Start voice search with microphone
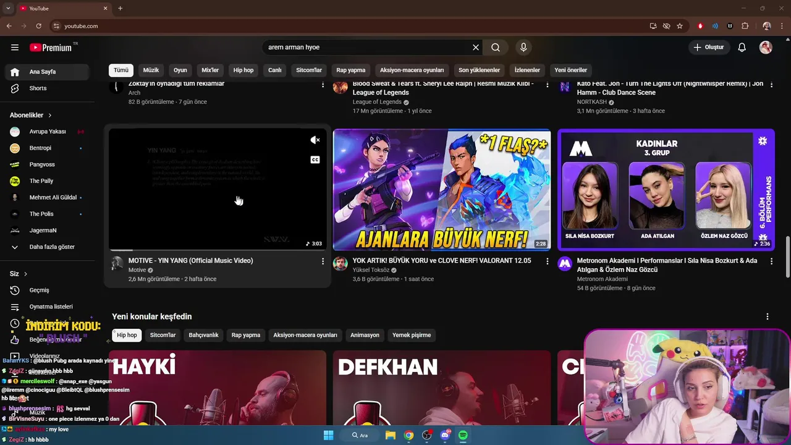The width and height of the screenshot is (791, 445). [x=523, y=48]
